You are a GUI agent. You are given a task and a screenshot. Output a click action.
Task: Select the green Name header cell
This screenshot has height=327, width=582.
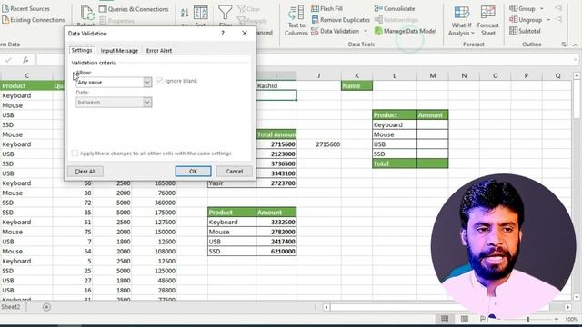point(356,85)
